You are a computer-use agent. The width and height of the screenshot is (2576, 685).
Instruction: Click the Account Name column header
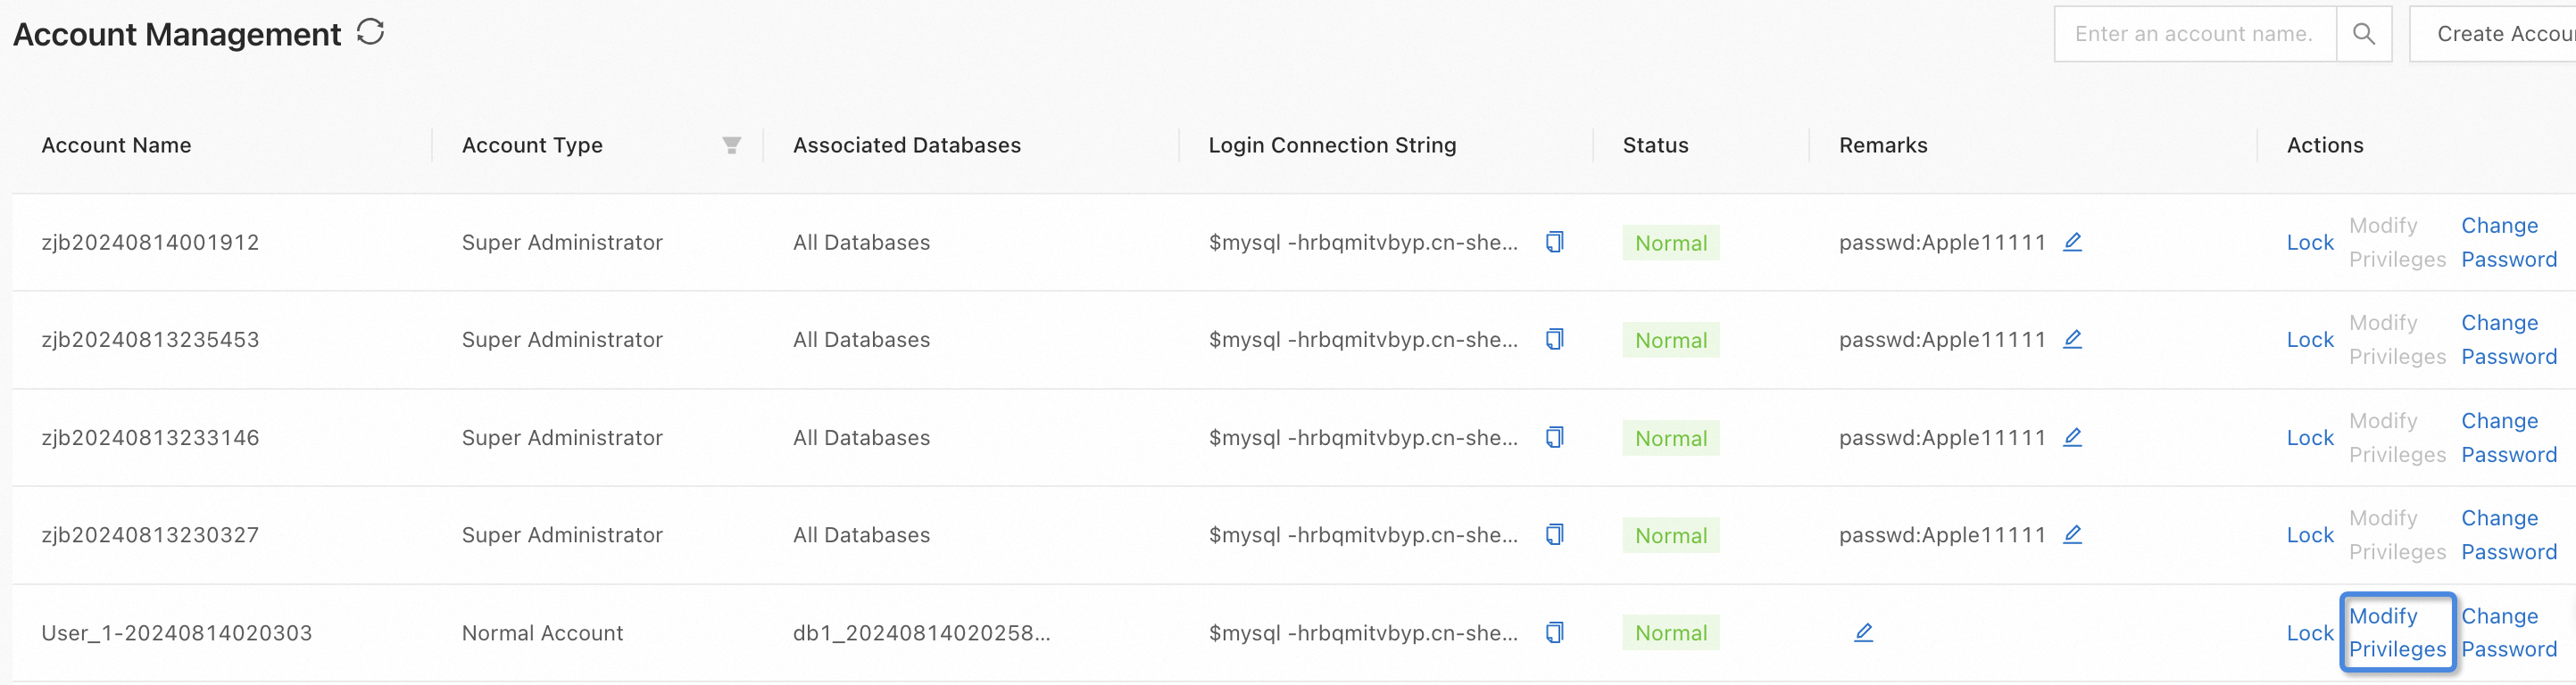coord(116,145)
